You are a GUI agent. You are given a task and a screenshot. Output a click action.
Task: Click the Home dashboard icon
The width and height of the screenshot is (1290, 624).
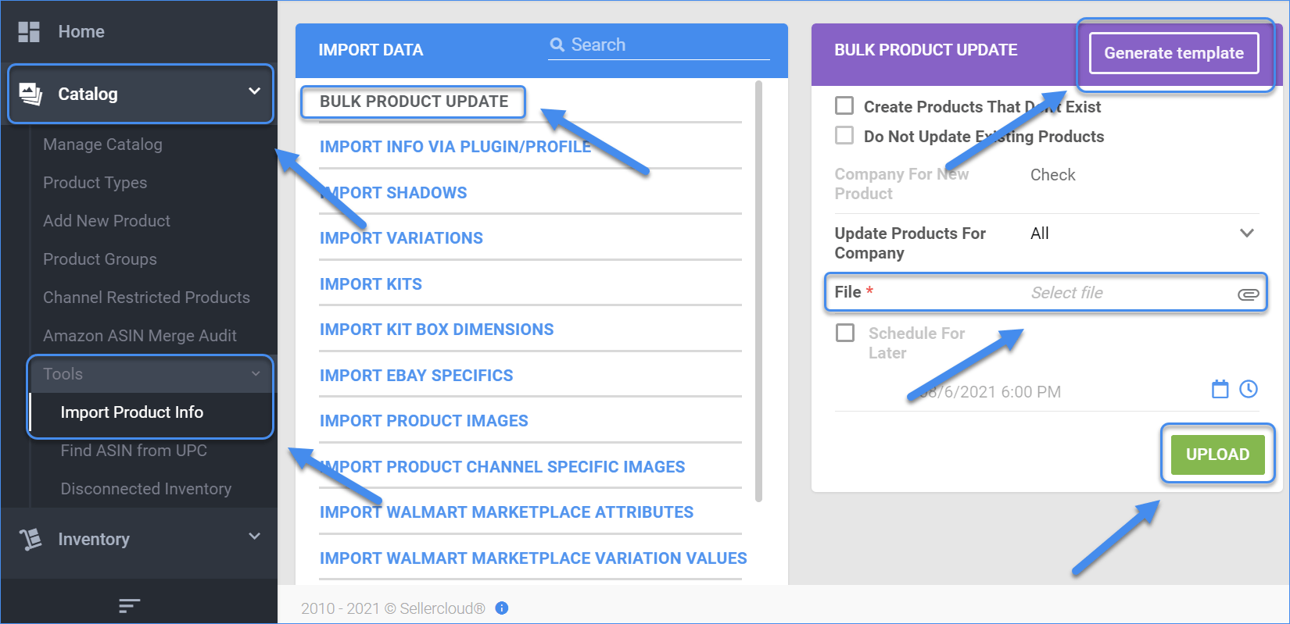point(29,32)
